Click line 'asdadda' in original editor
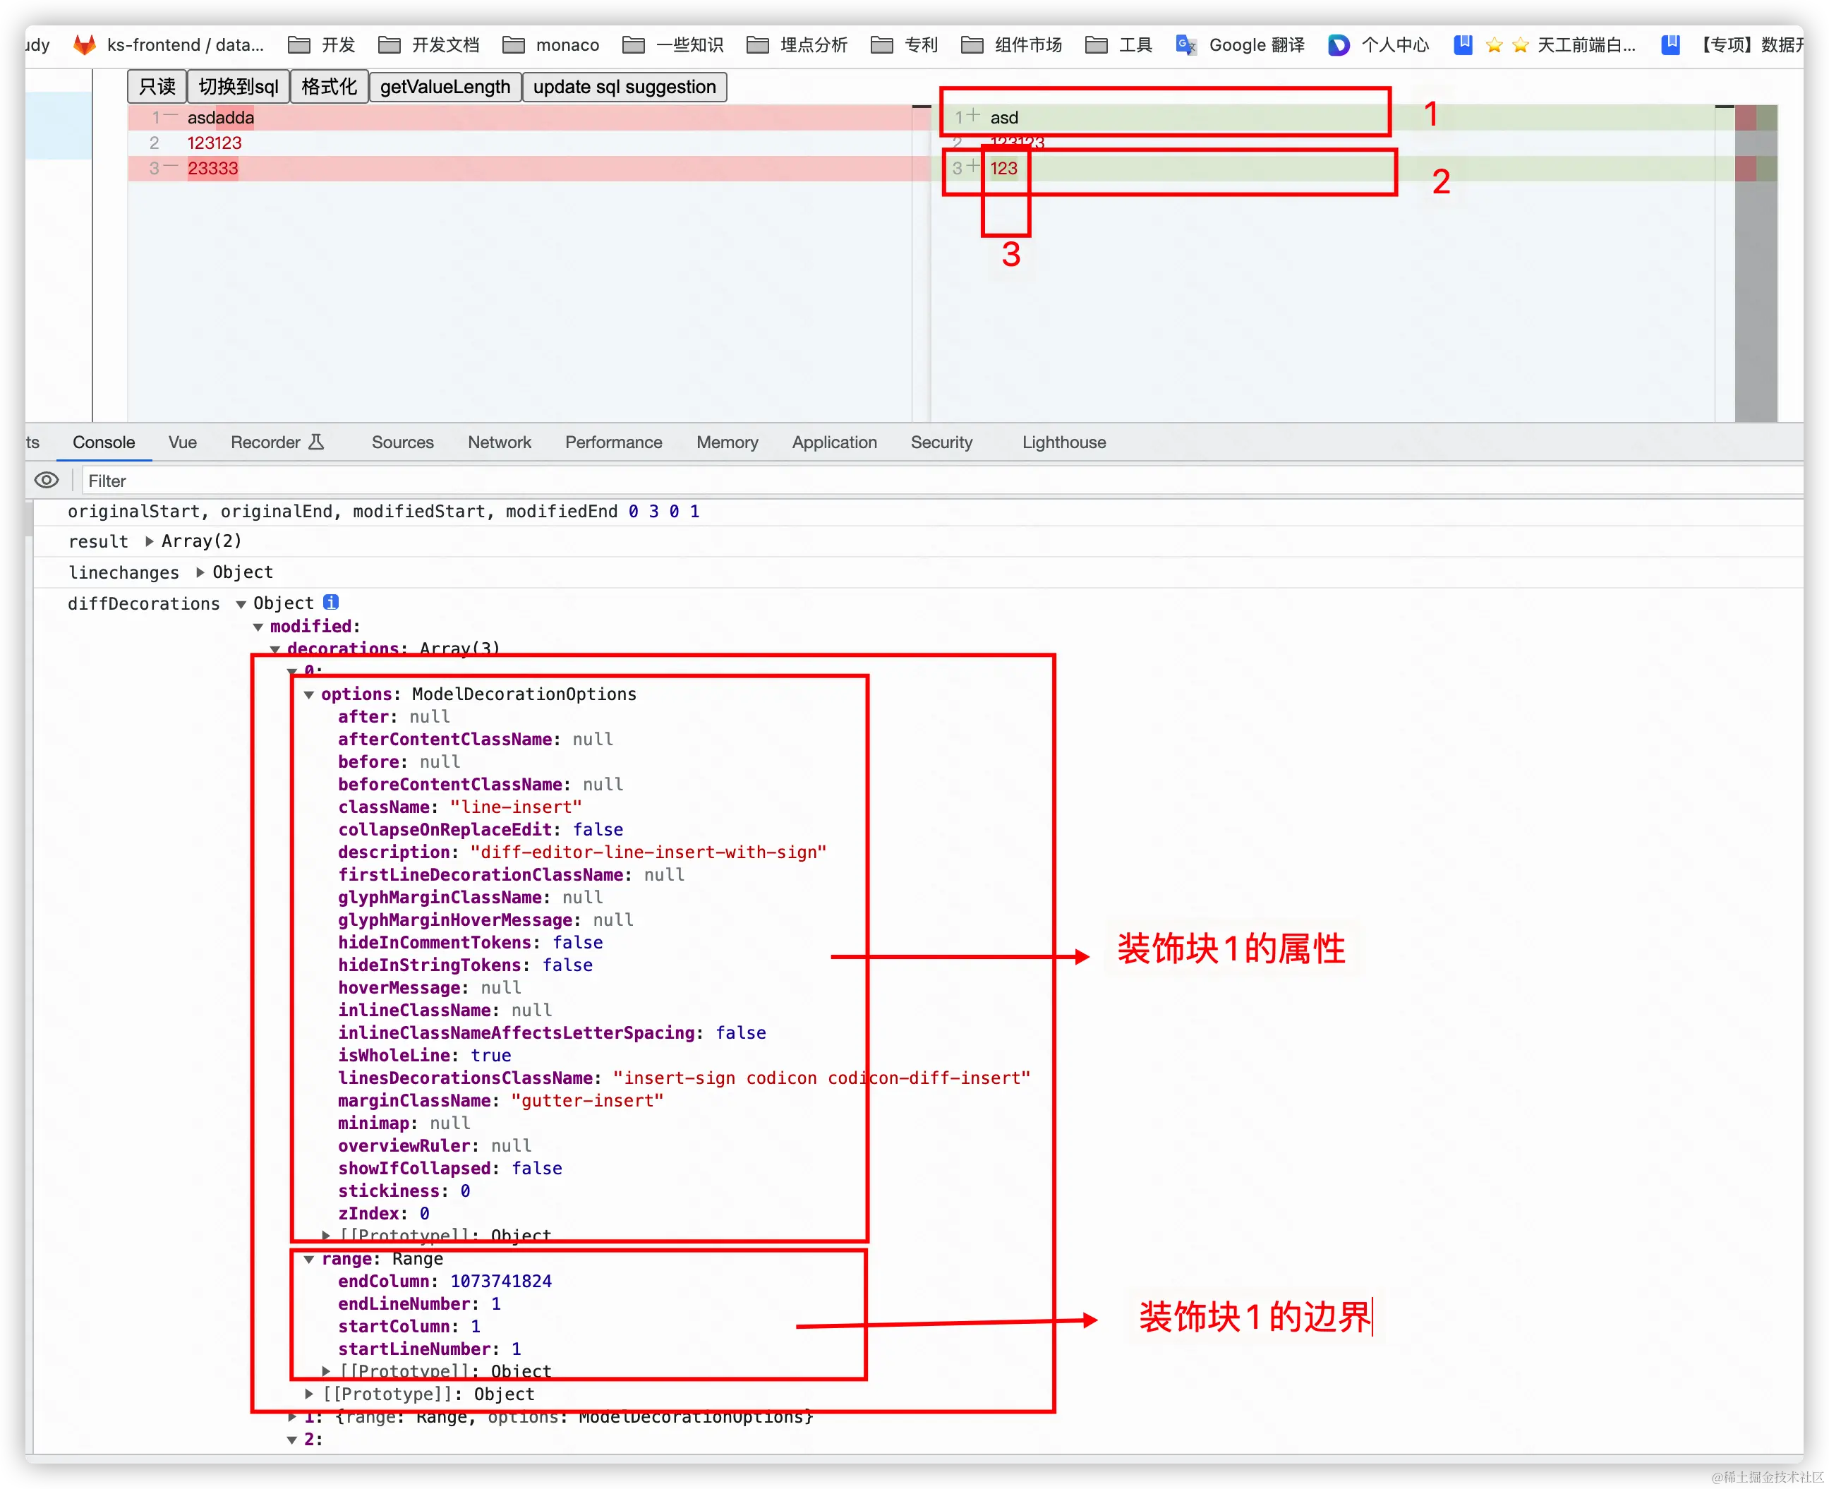The image size is (1829, 1489). pyautogui.click(x=220, y=118)
